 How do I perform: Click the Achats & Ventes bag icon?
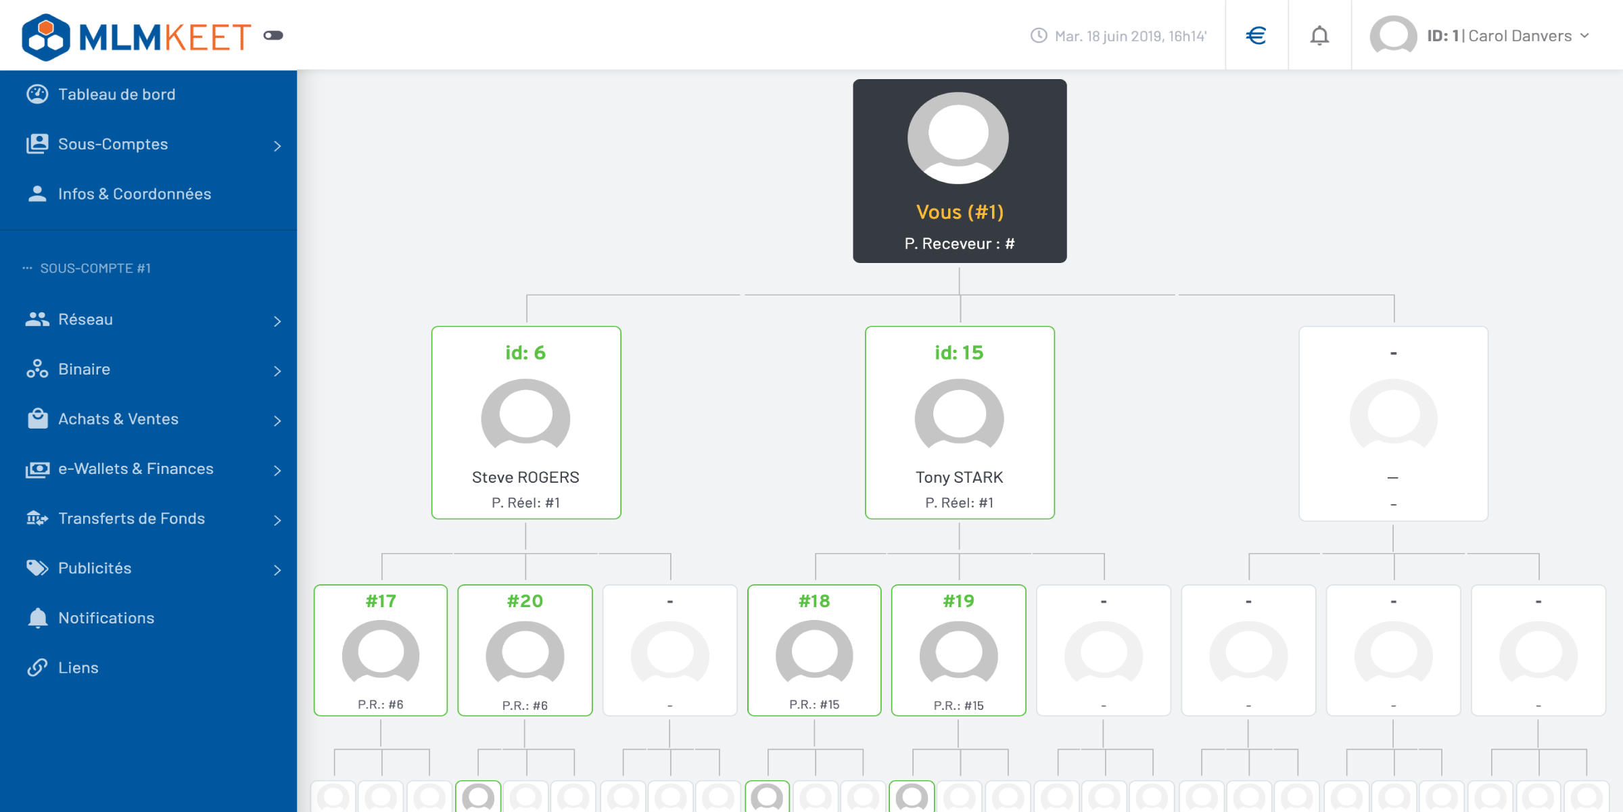[37, 419]
